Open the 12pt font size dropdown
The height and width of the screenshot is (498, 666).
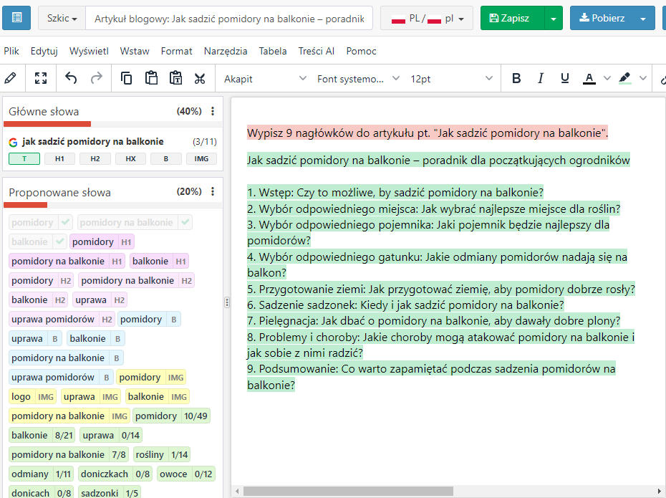coord(451,79)
